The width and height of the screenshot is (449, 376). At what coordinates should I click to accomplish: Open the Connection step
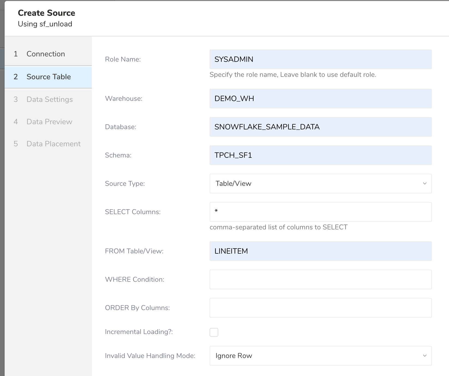[45, 54]
